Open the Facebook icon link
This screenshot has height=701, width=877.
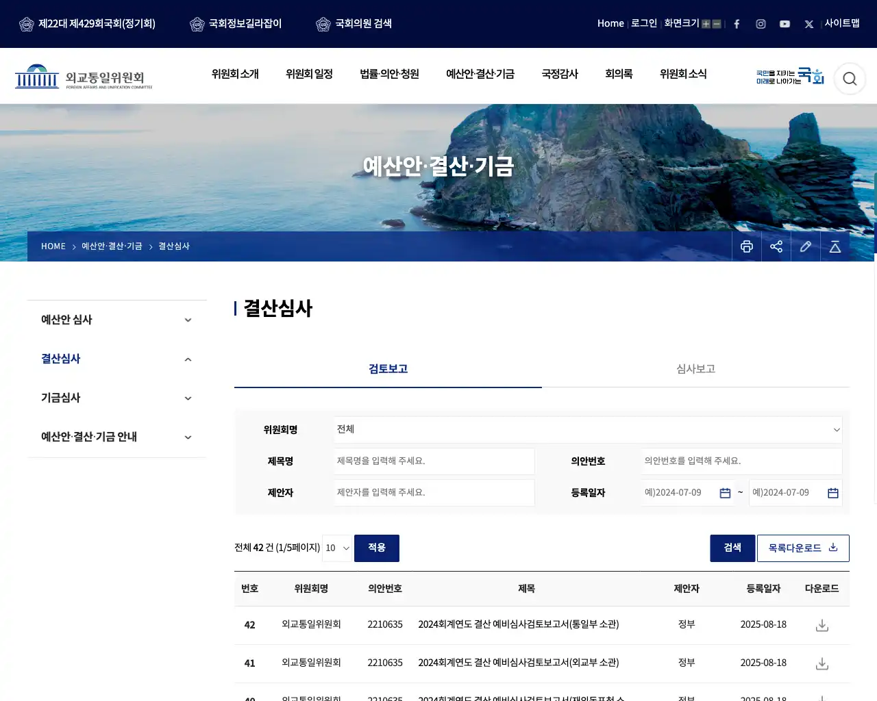pyautogui.click(x=737, y=24)
